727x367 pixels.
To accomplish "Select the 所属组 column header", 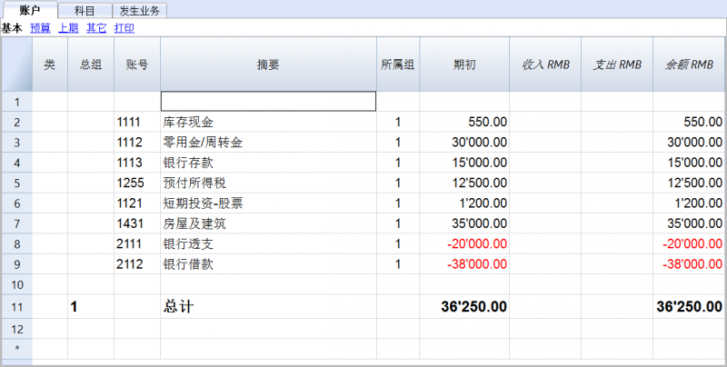I will click(398, 64).
